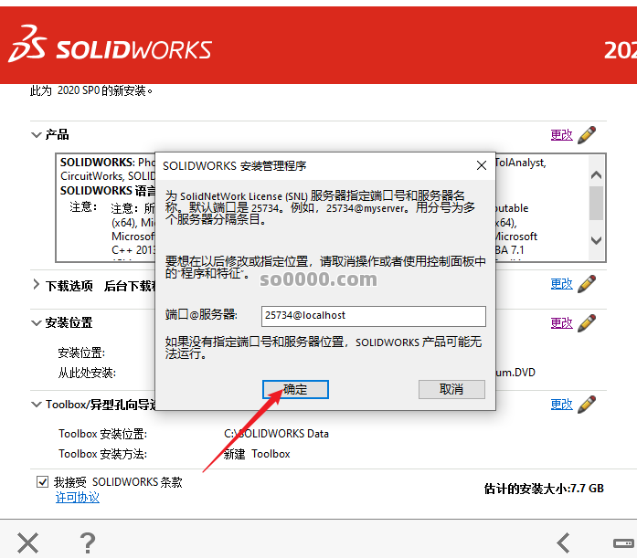Screen dimensions: 637x558
Task: Click the 取消 button in the dialog
Action: 451,389
